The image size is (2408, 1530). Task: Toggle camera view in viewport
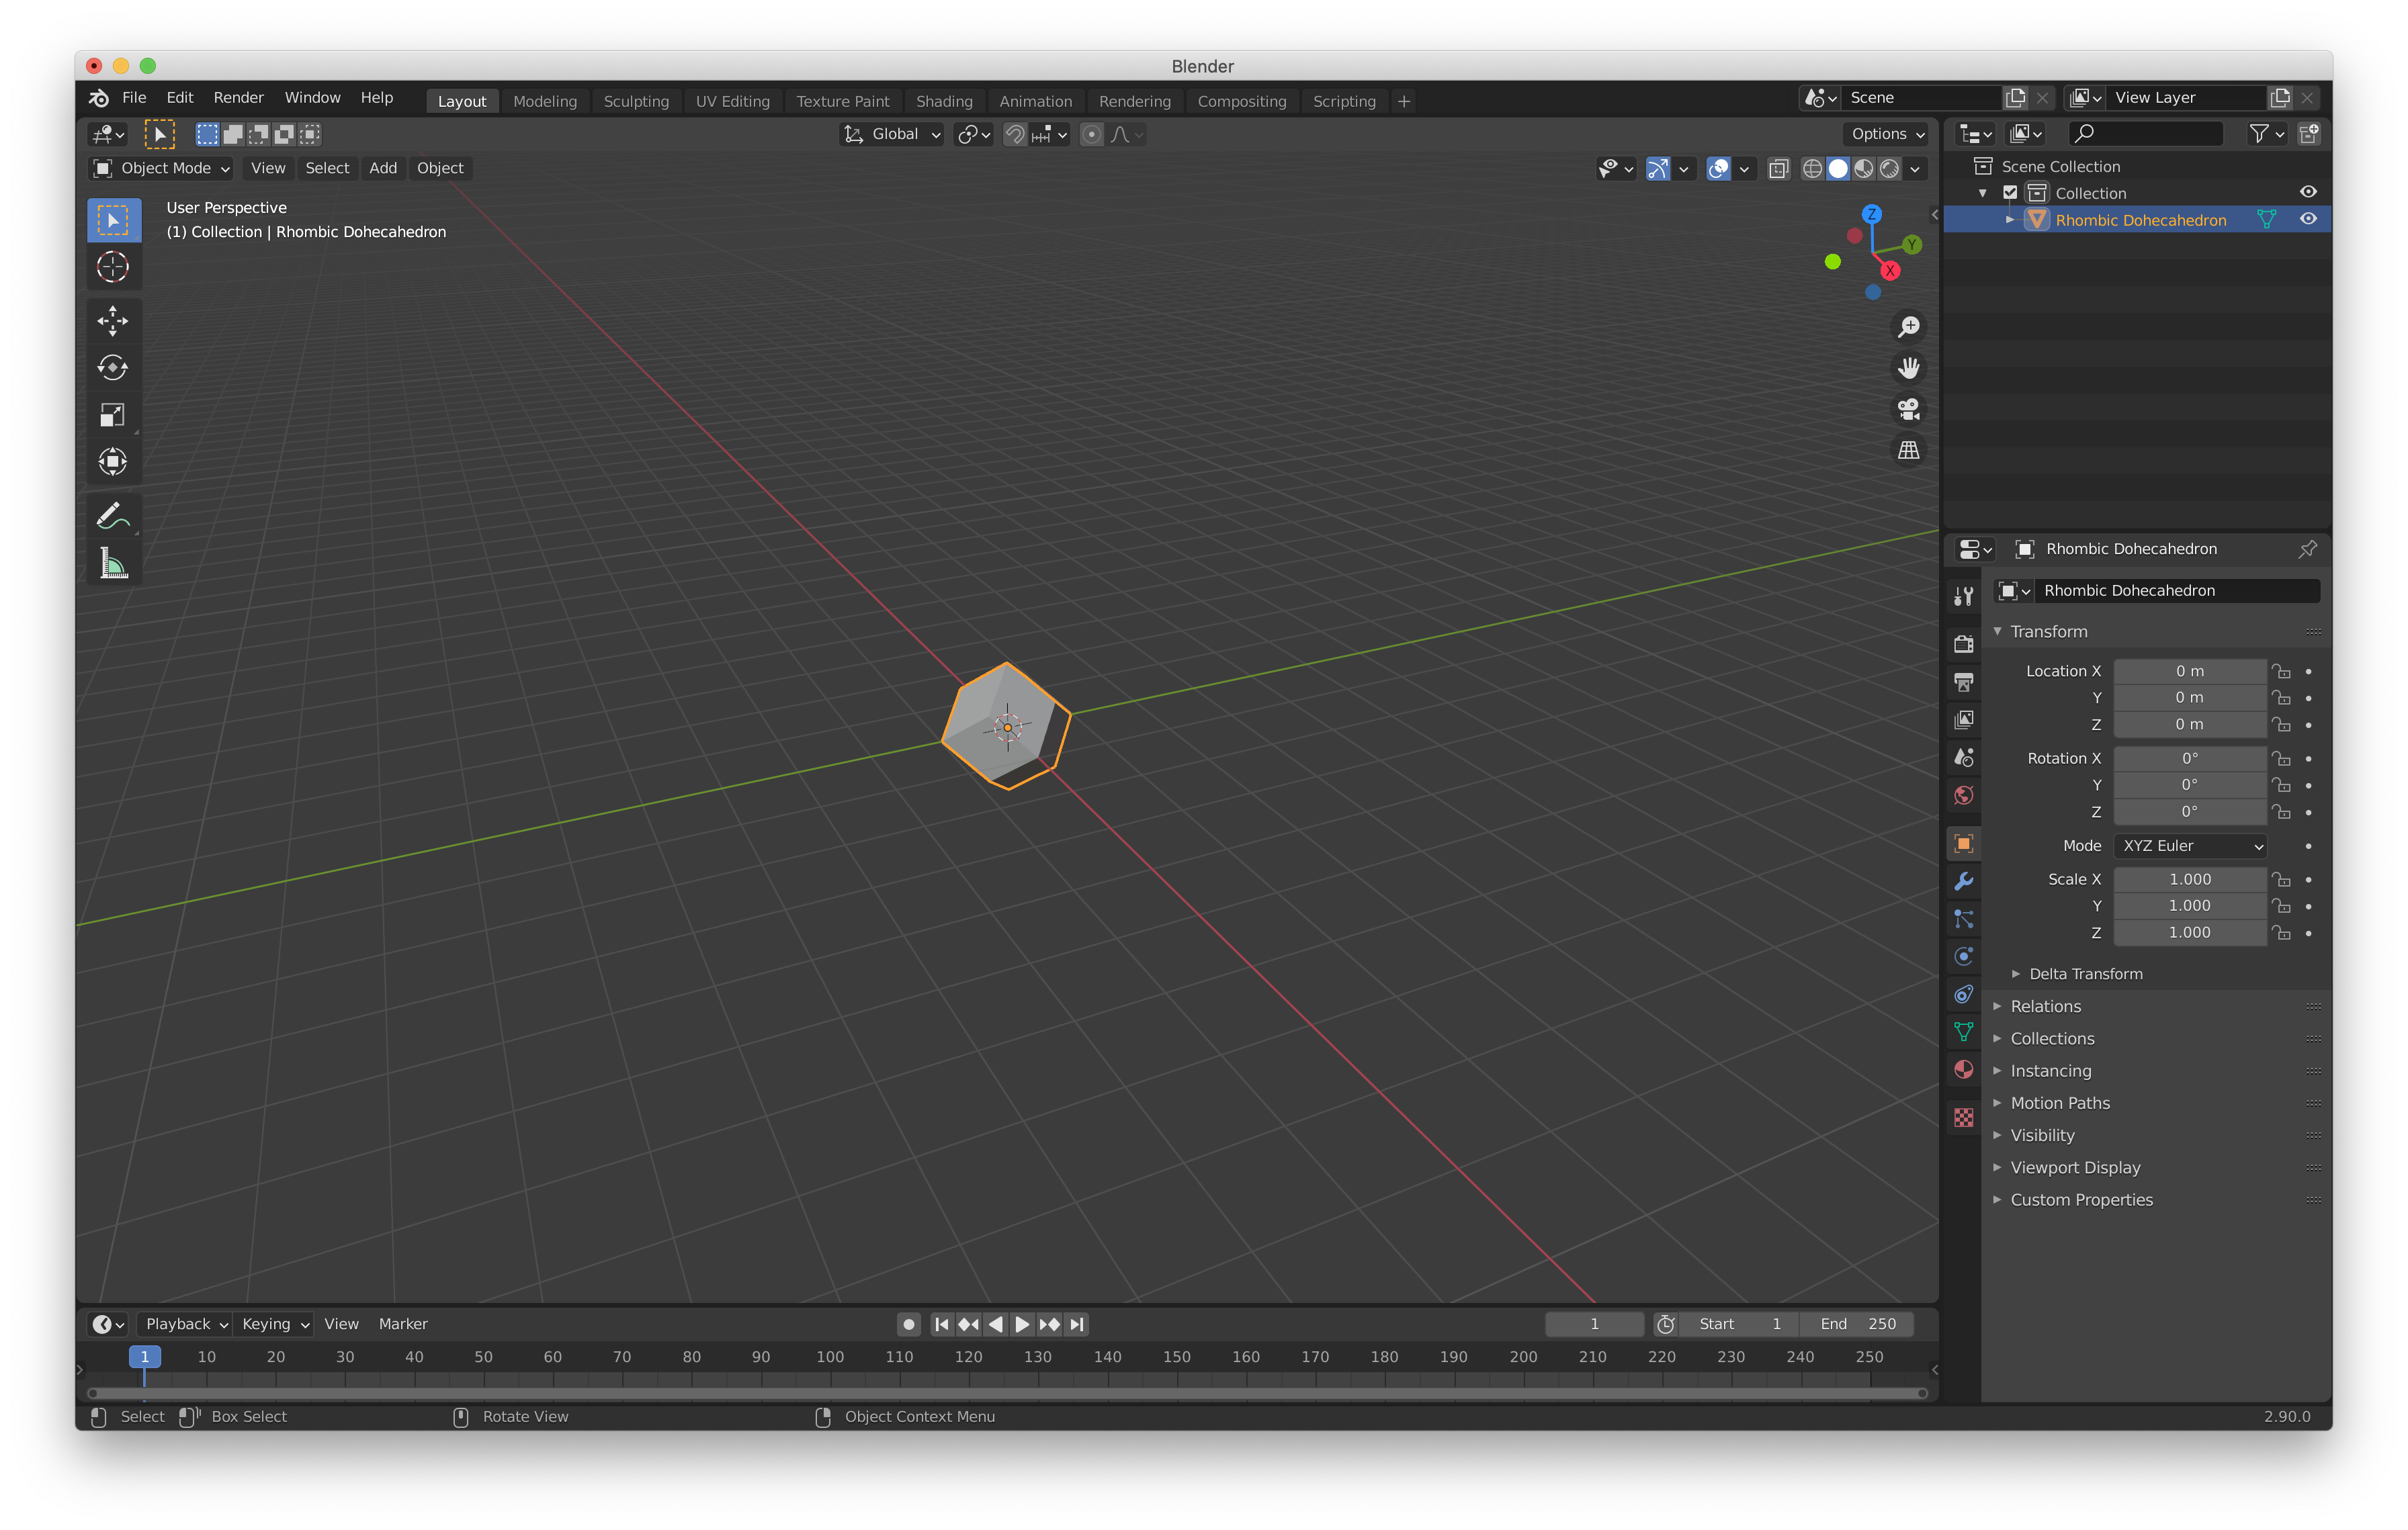(1908, 410)
